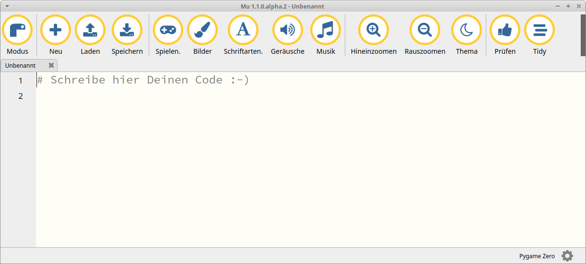Viewport: 586px width, 264px height.
Task: Open the Schriftarten fonts folder
Action: [x=243, y=31]
